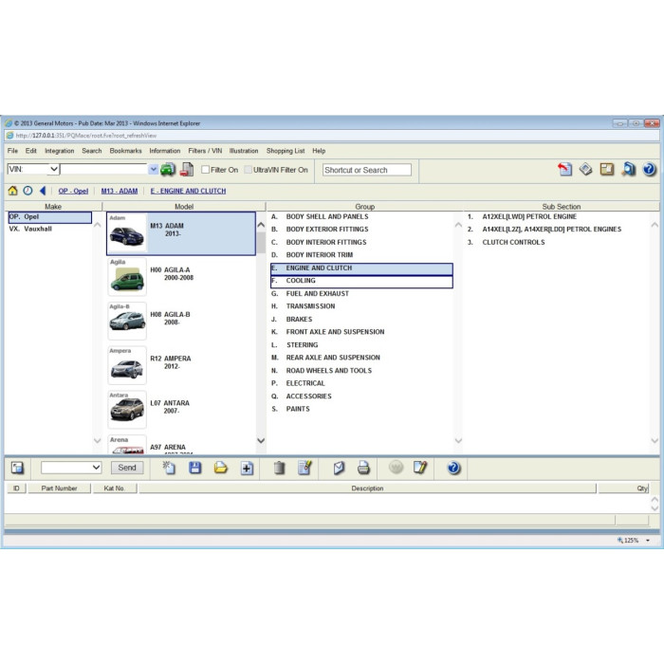The width and height of the screenshot is (664, 664).
Task: Delete with the trash can icon
Action: tap(279, 468)
